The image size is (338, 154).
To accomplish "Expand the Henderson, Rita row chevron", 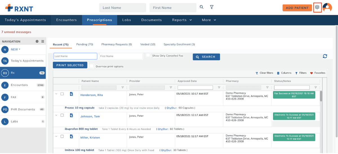I will (56, 94).
